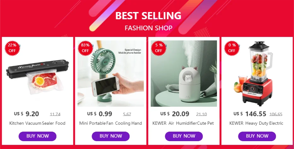Click the crossed-out 21.10 original price
The width and height of the screenshot is (294, 149).
pos(201,114)
